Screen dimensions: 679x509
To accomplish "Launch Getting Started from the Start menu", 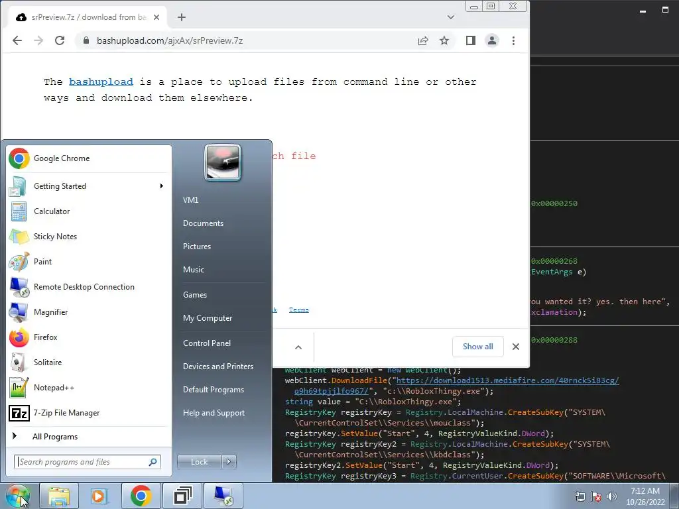I will (90, 186).
